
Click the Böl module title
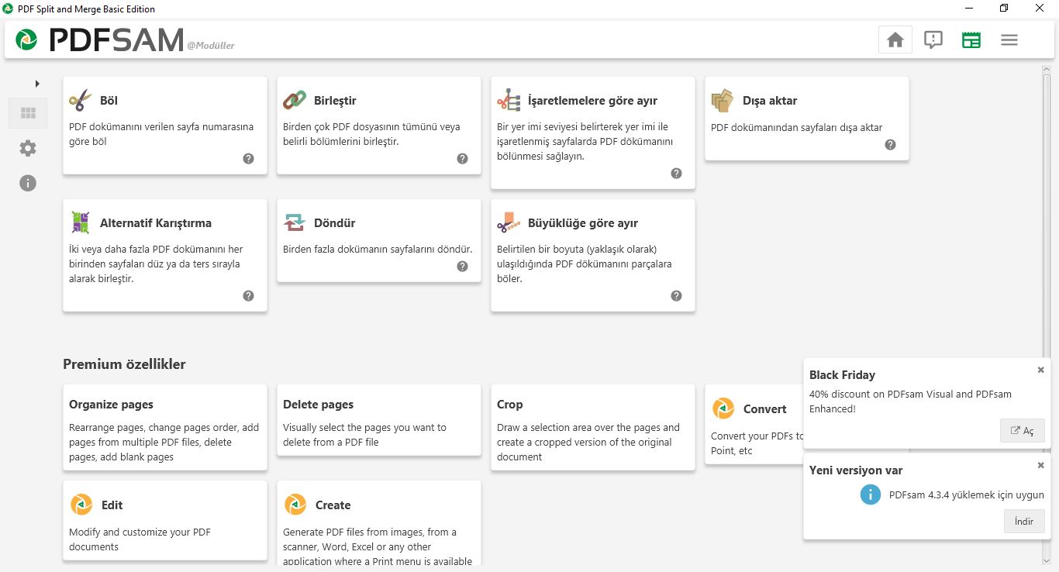(109, 101)
